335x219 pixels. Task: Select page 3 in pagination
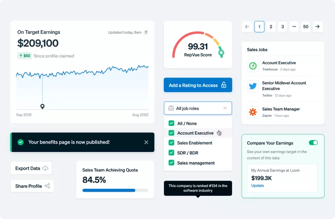tap(283, 27)
